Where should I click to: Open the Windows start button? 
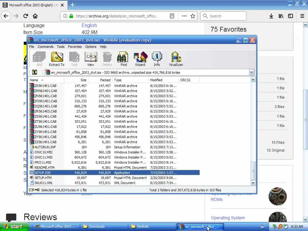pos(14,226)
